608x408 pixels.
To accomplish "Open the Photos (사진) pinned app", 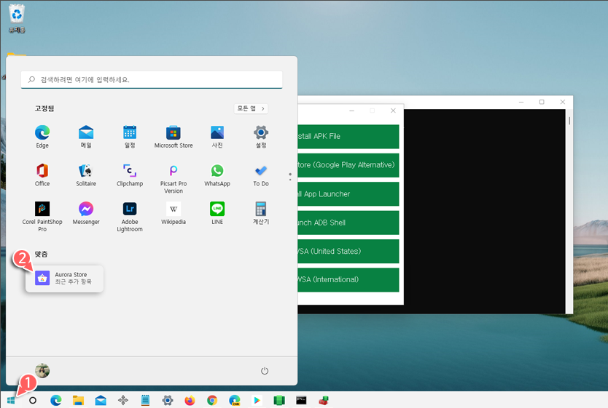I will pos(217,137).
